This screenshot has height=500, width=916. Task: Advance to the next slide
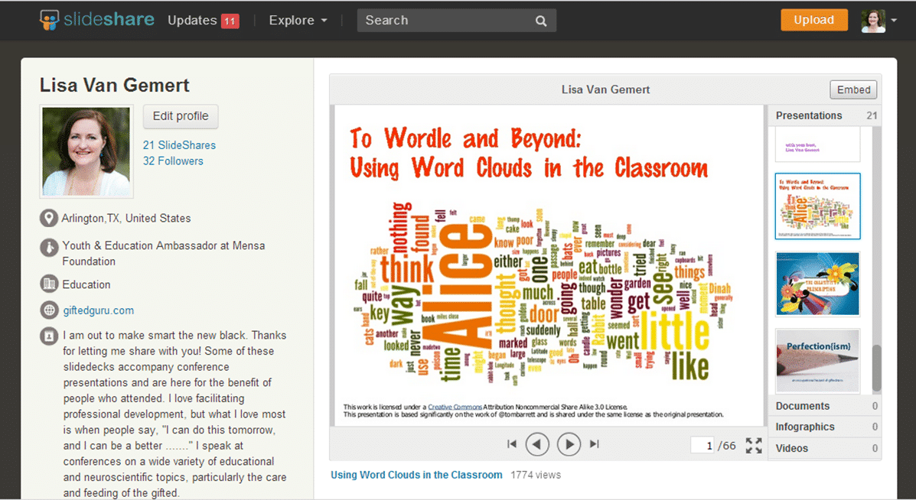569,445
